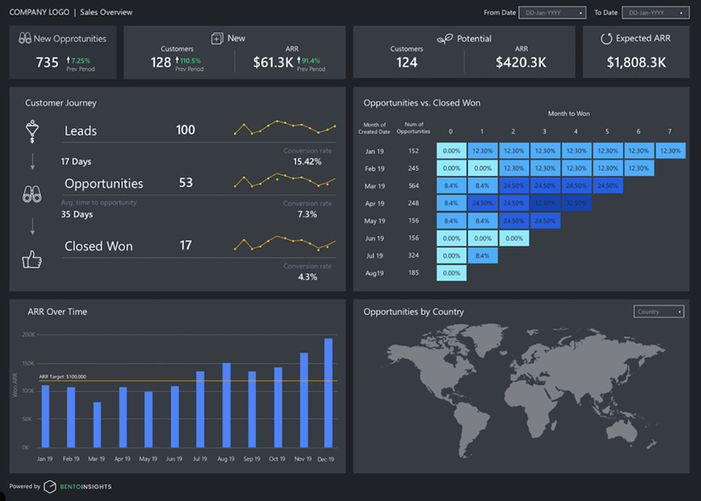
Task: Click the ARR Target line on chart
Action: (x=210, y=381)
